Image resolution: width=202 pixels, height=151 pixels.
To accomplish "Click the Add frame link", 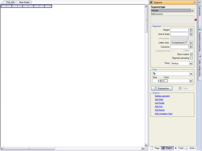I will pyautogui.click(x=160, y=110).
